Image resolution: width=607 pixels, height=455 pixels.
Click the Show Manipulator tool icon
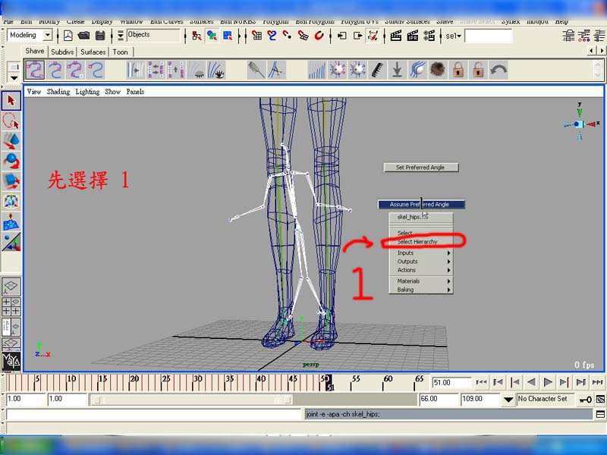tap(11, 241)
